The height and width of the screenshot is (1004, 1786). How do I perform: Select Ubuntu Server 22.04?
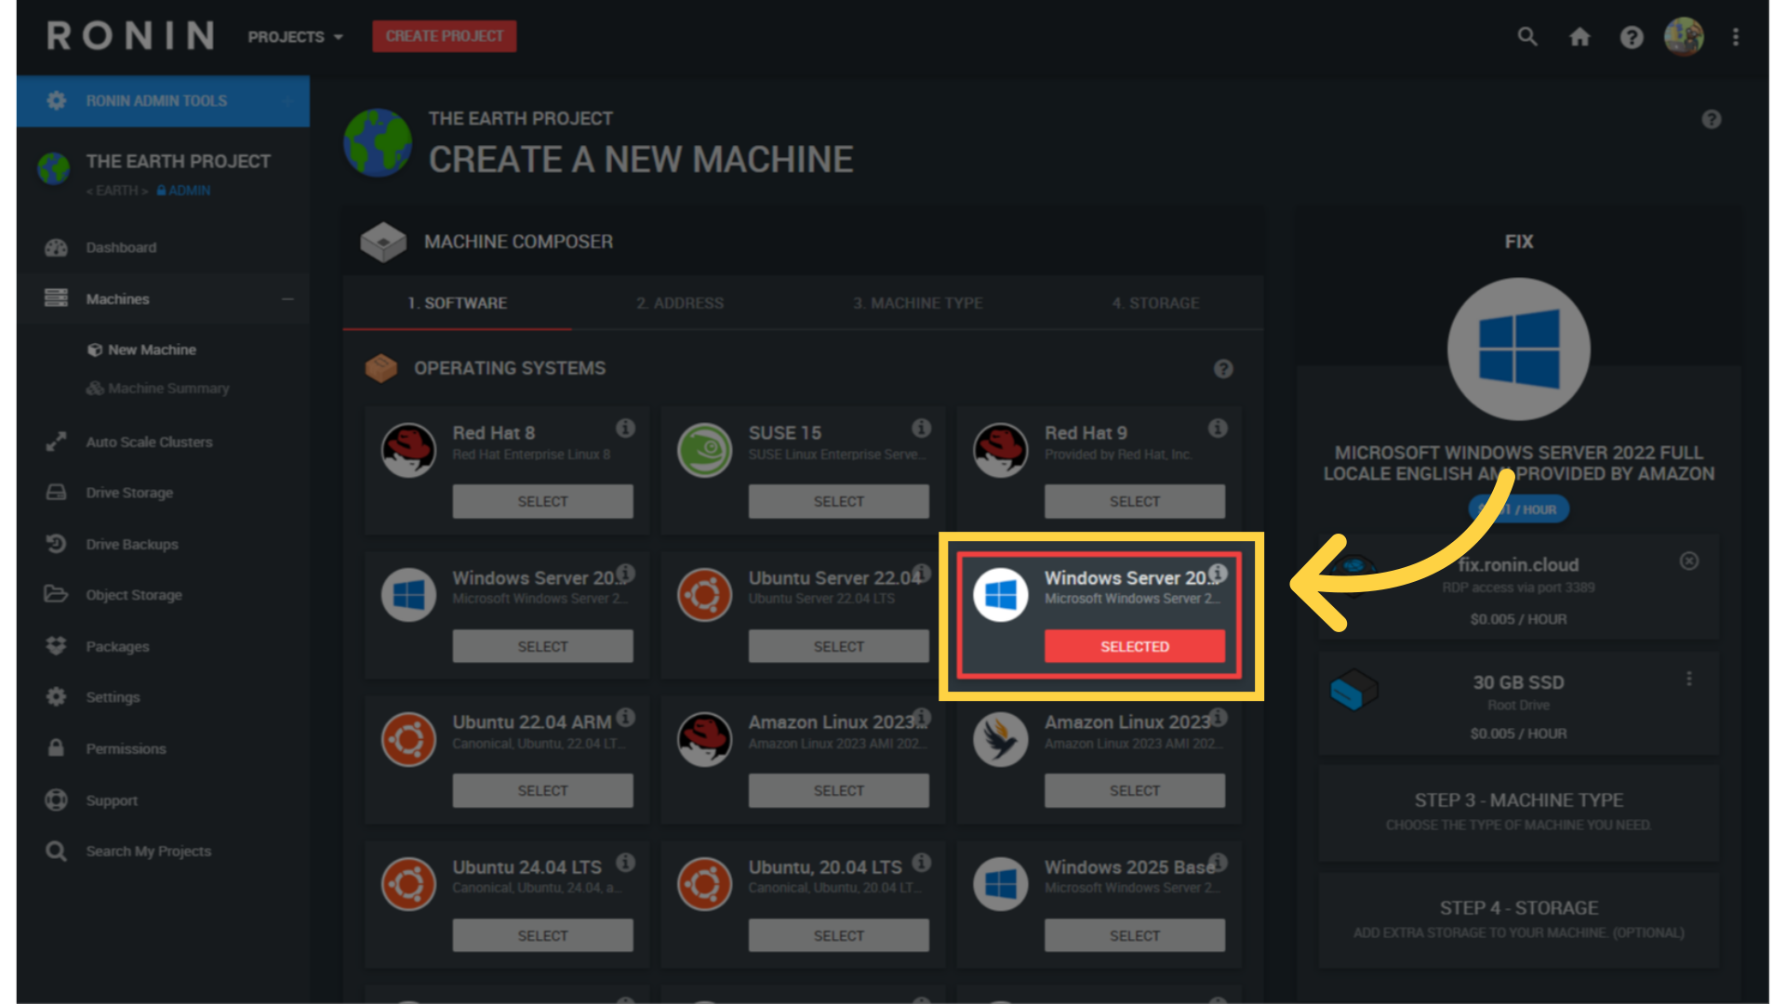838,646
